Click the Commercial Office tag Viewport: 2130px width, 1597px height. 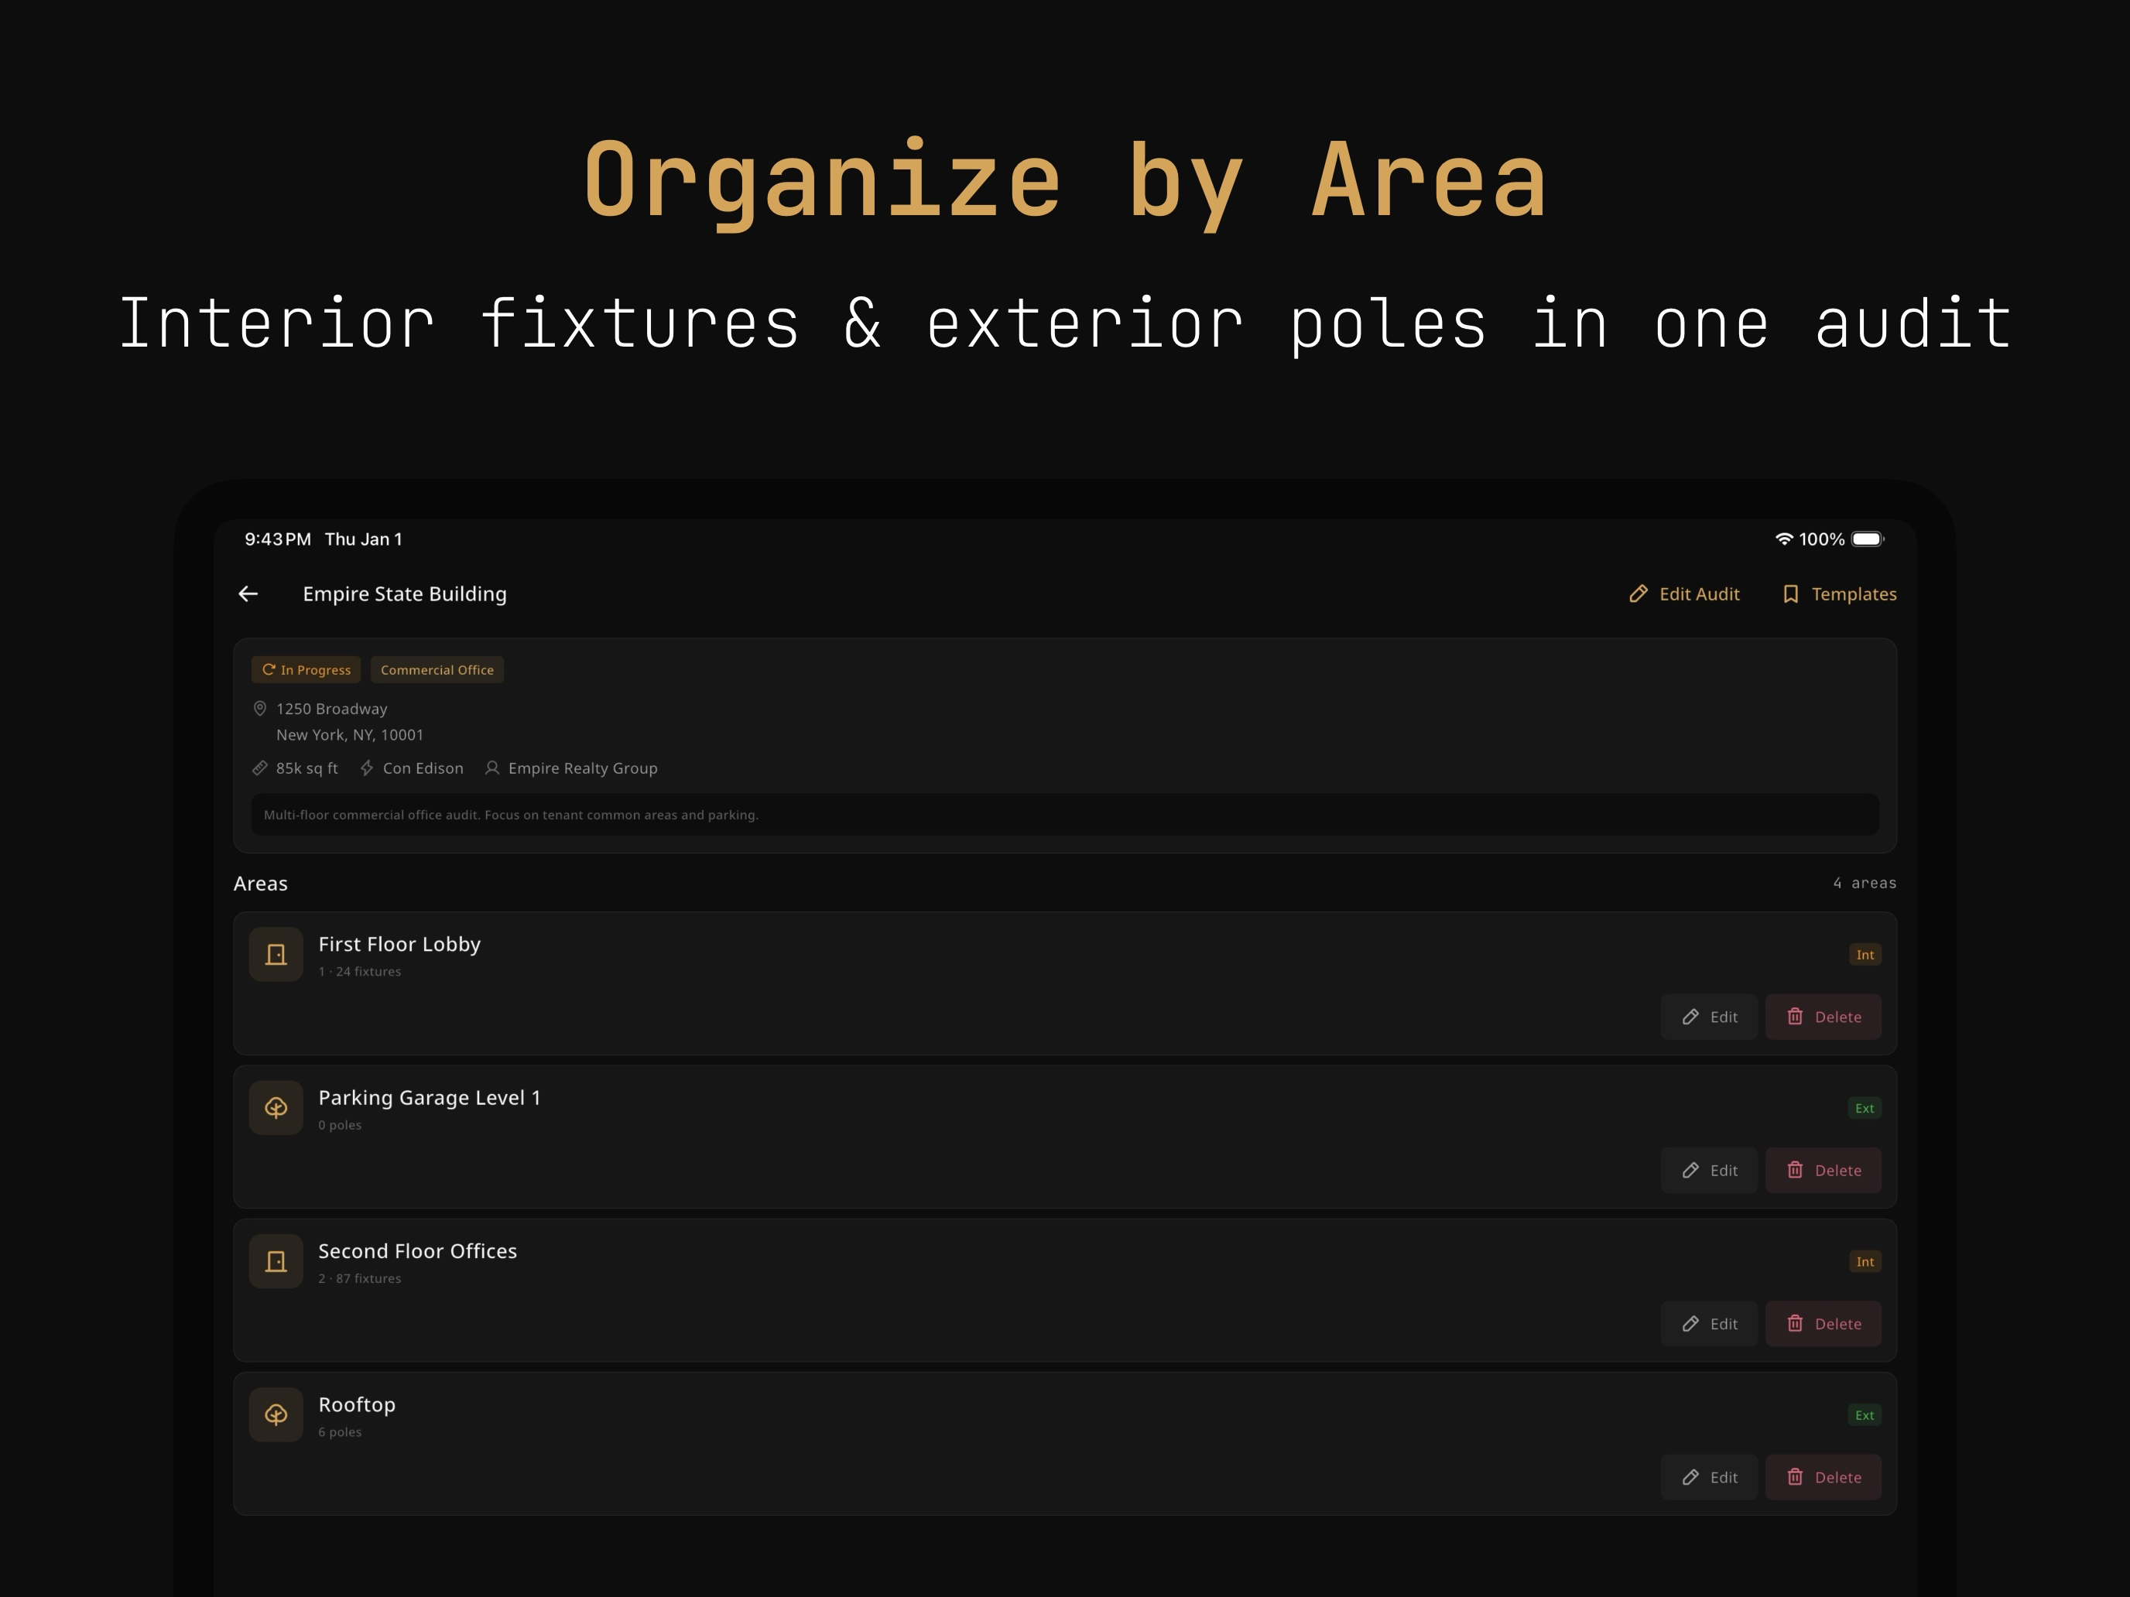click(x=437, y=670)
